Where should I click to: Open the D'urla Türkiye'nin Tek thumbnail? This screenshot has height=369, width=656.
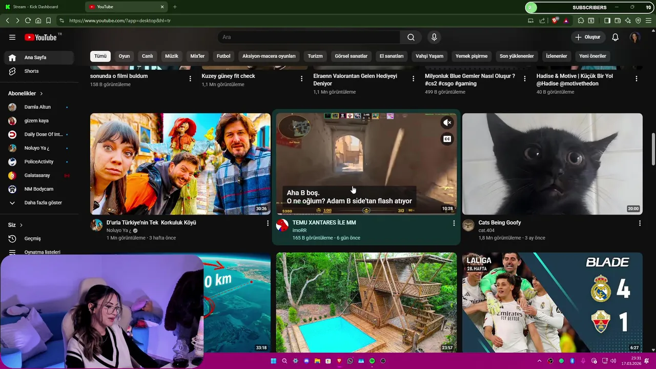(x=180, y=163)
